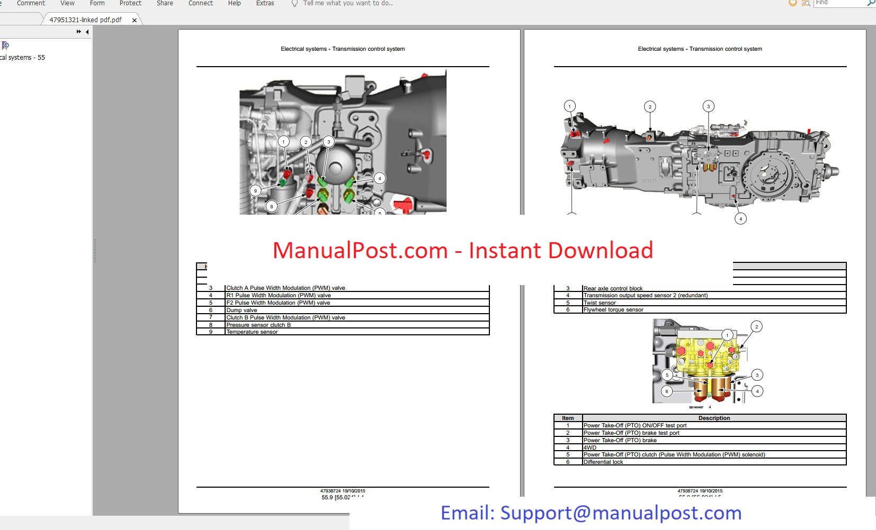Open the Share ribbon tab

coord(165,3)
